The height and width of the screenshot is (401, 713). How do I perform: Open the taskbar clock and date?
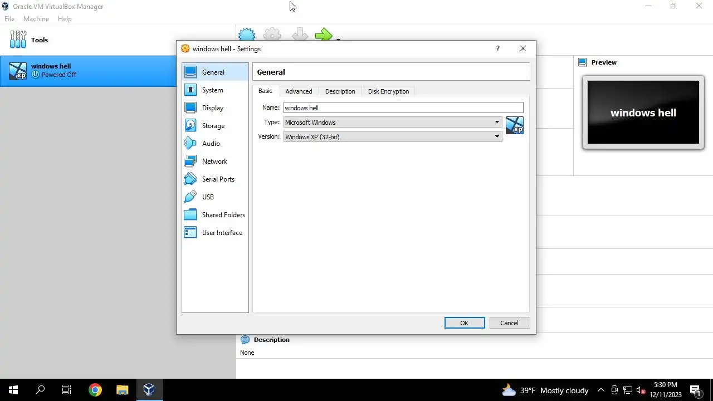click(666, 390)
